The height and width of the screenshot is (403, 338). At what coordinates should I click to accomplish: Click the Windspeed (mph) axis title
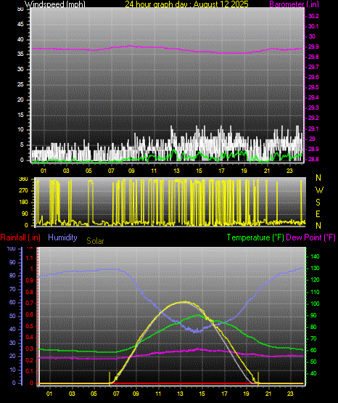coord(54,4)
